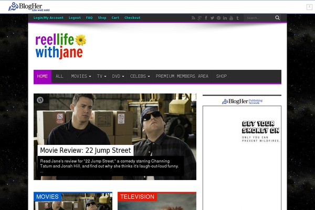
Task: Go to Shop link in top bar
Action: click(102, 18)
